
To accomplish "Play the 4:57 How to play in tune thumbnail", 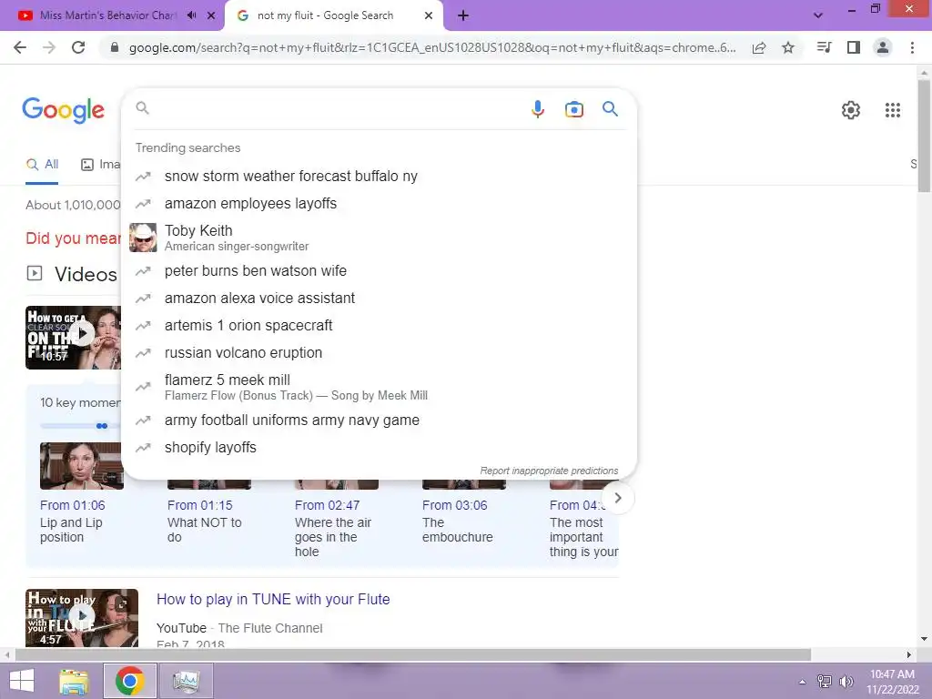I will 81,618.
